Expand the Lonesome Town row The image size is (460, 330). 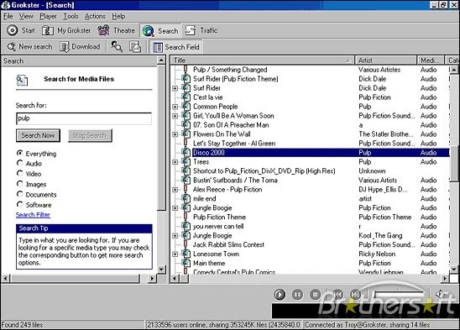tap(175, 254)
